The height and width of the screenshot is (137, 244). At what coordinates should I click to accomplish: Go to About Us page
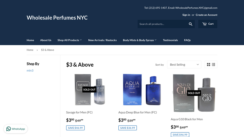[x=45, y=40]
